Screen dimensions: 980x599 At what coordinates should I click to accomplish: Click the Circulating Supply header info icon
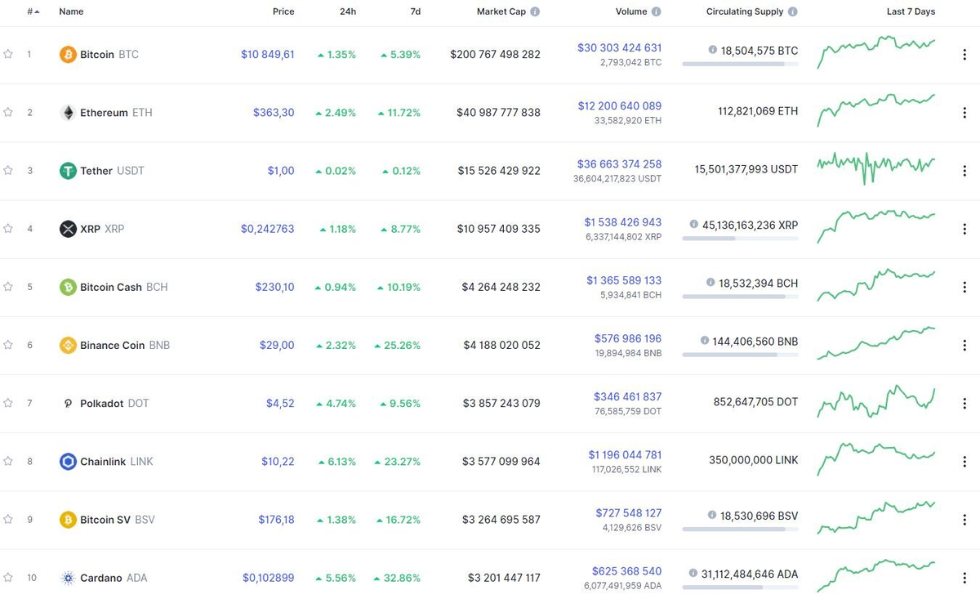click(793, 12)
